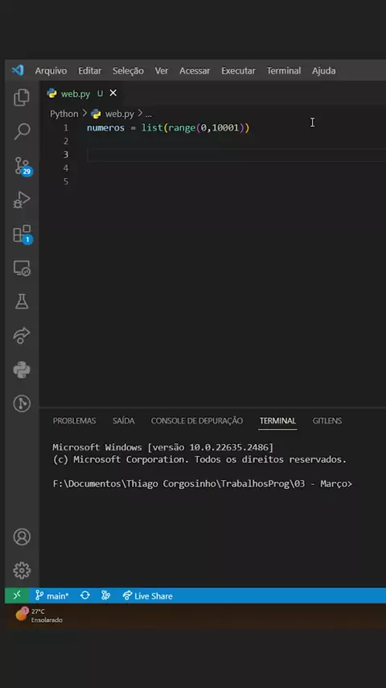The height and width of the screenshot is (688, 386).
Task: Open the Remote Explorer icon
Action: [22, 267]
